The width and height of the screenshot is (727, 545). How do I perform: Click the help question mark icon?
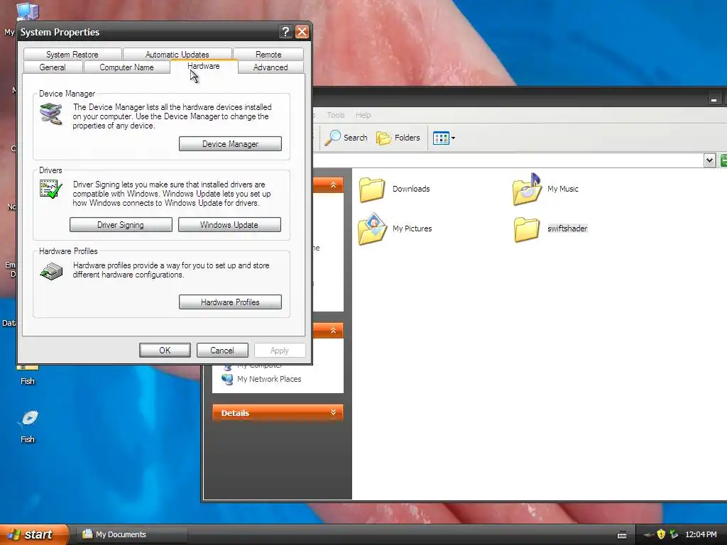285,31
